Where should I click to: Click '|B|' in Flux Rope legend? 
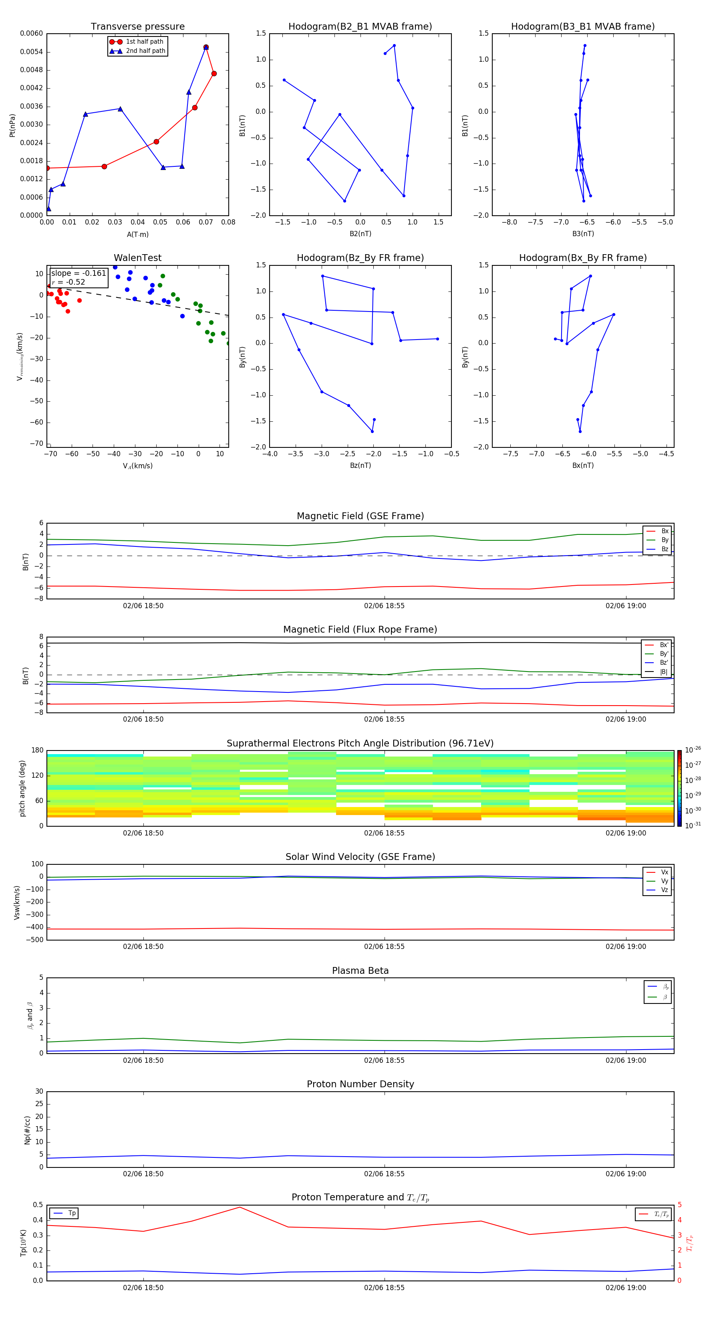click(x=657, y=671)
